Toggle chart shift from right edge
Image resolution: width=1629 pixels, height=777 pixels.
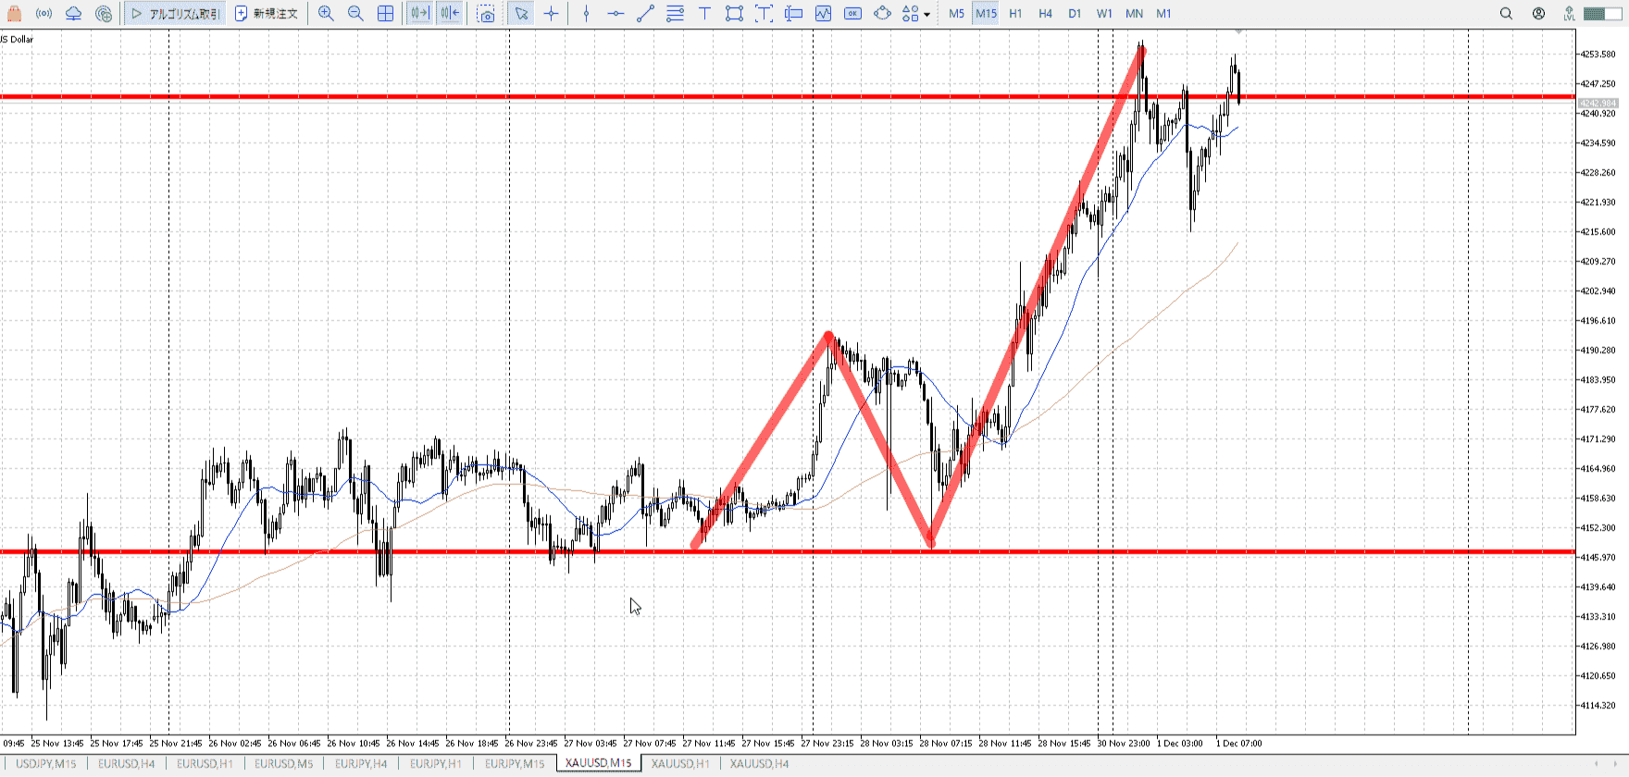click(x=450, y=14)
